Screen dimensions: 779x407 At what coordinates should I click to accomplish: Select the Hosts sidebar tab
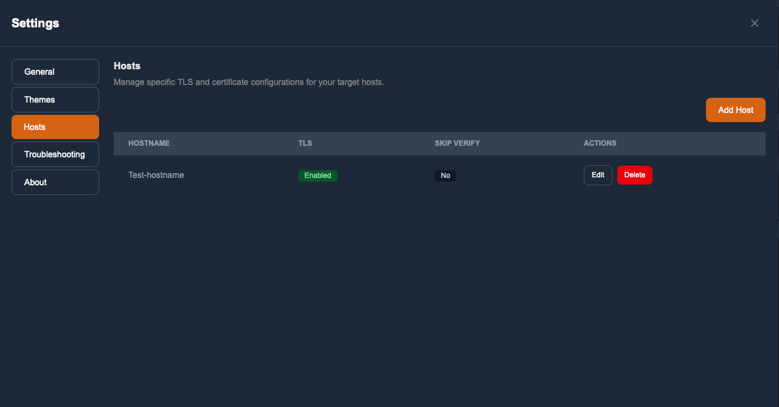pyautogui.click(x=55, y=126)
